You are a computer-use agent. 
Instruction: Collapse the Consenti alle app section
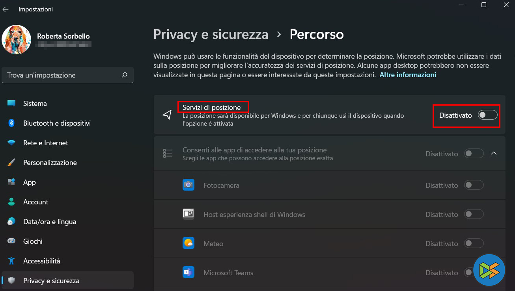point(494,154)
